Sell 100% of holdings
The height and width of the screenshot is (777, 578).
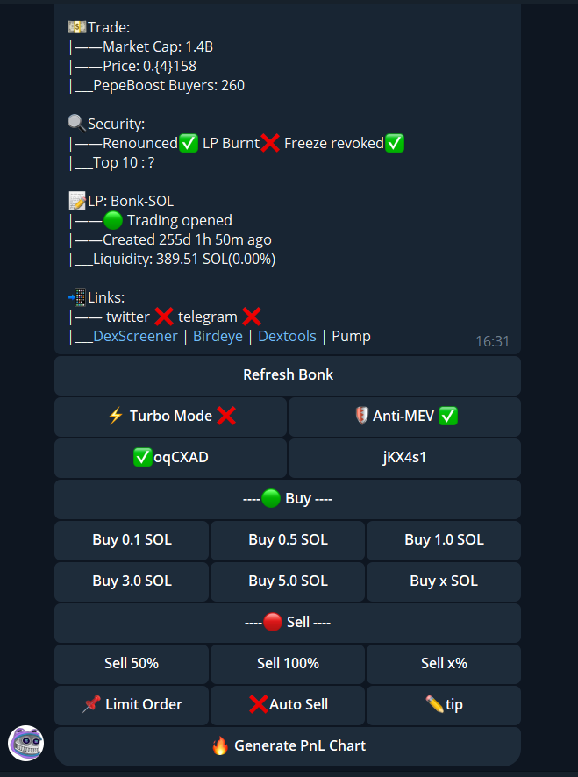[288, 664]
